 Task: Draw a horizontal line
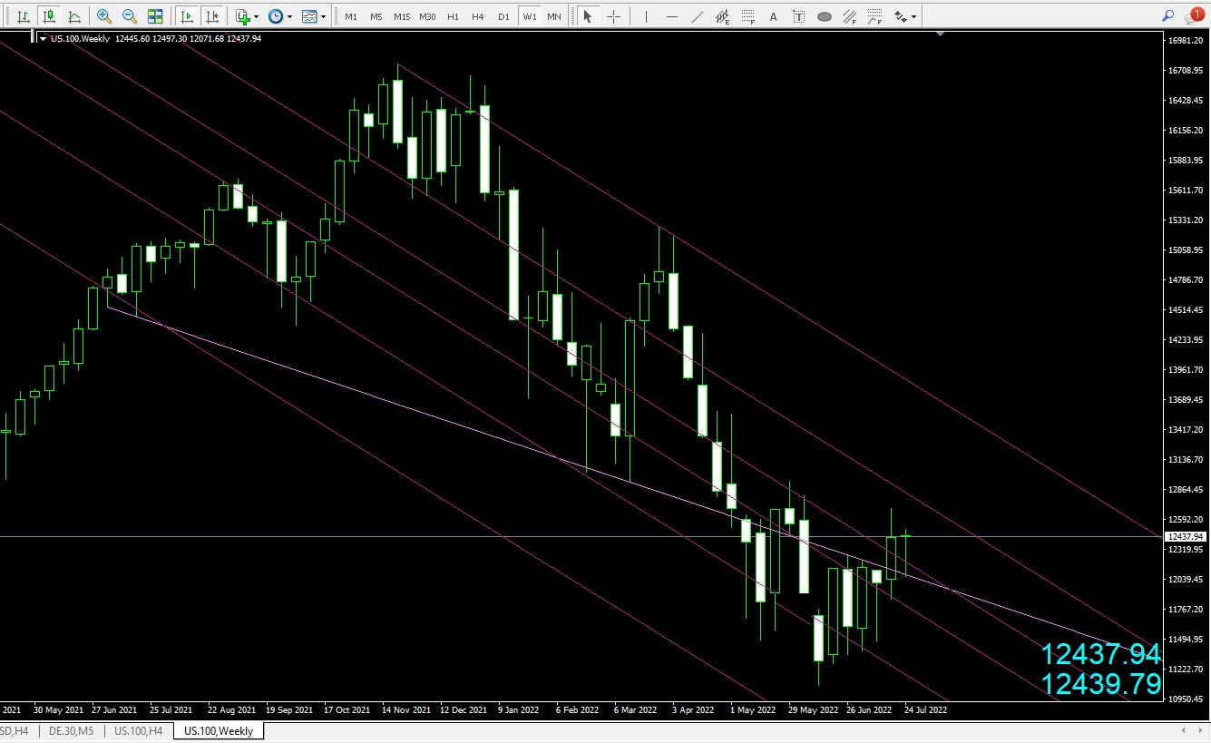671,16
